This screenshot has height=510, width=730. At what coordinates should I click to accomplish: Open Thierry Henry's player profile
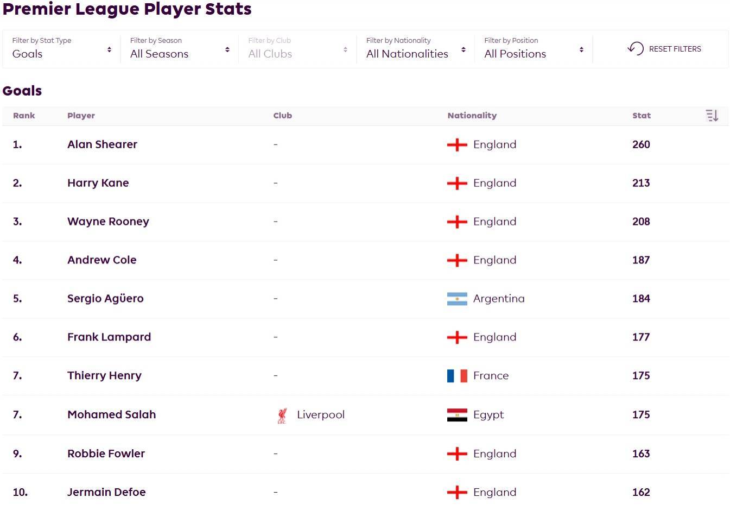pyautogui.click(x=104, y=376)
